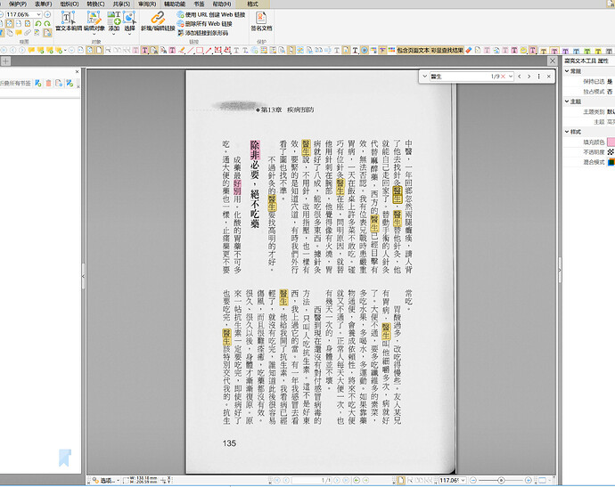Rotate the page view counterclockwise

click(38, 24)
